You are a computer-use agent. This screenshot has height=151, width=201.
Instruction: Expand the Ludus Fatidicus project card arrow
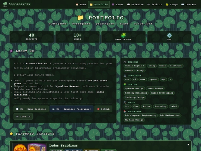click(x=188, y=145)
